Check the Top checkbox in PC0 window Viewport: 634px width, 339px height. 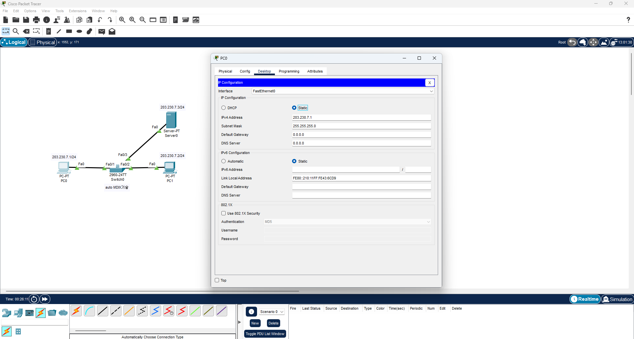pyautogui.click(x=217, y=280)
